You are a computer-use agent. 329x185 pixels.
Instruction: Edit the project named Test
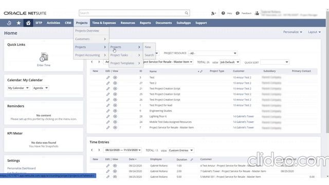pyautogui.click(x=108, y=78)
